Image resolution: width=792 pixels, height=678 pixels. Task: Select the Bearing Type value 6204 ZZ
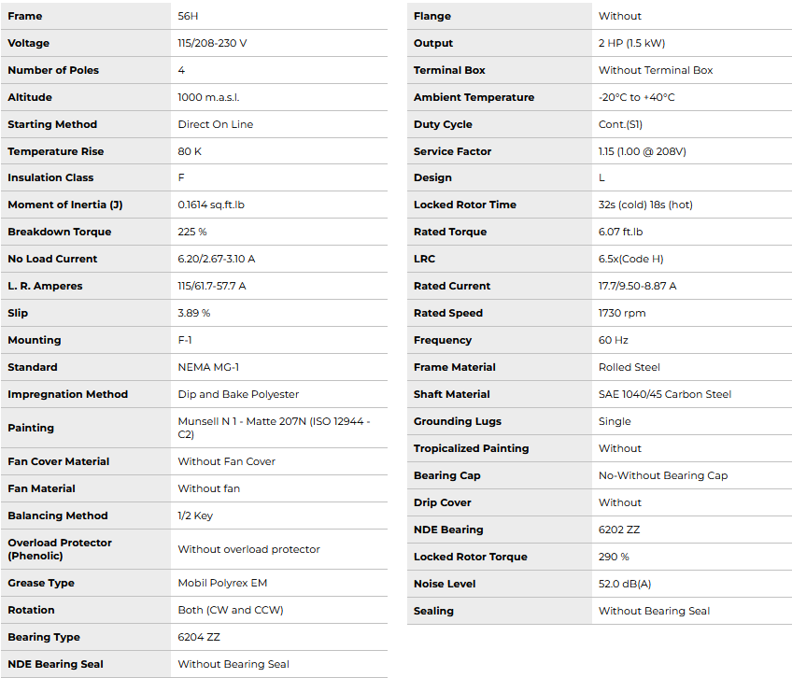(199, 637)
